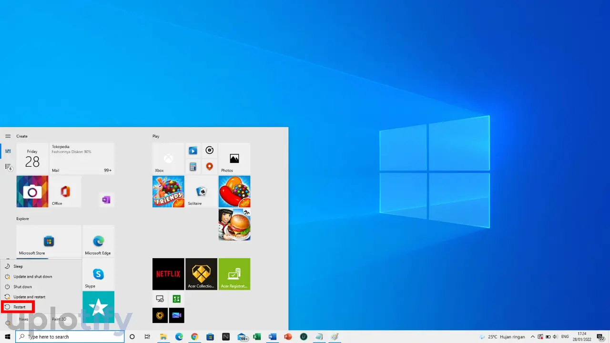Open Excel from the taskbar
Image resolution: width=610 pixels, height=343 pixels.
click(x=257, y=337)
